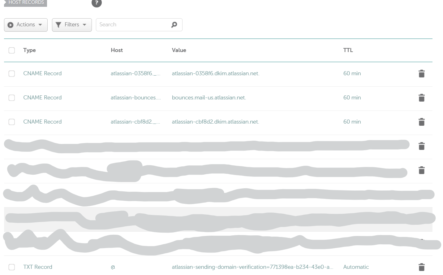Edit value bounces.mail-us.atlassian.net.
This screenshot has height=275, width=443.
coord(209,98)
